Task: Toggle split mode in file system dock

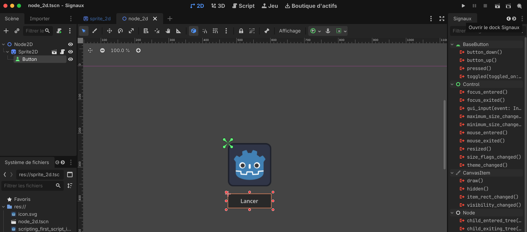Action: 70,175
